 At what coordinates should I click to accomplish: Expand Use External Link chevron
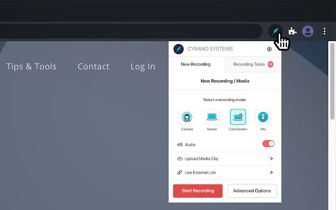pos(271,172)
